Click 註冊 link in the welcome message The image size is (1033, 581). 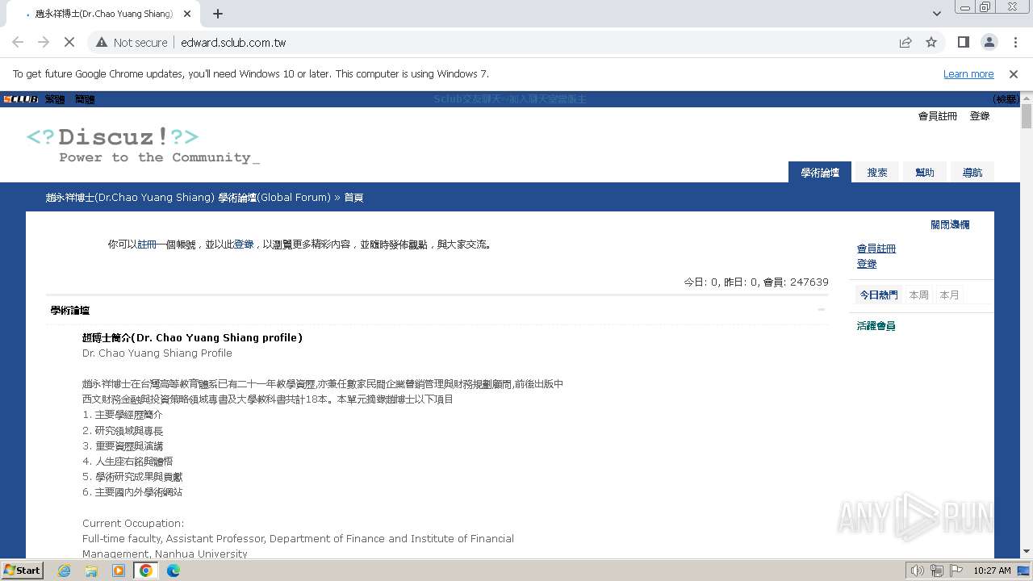coord(147,245)
